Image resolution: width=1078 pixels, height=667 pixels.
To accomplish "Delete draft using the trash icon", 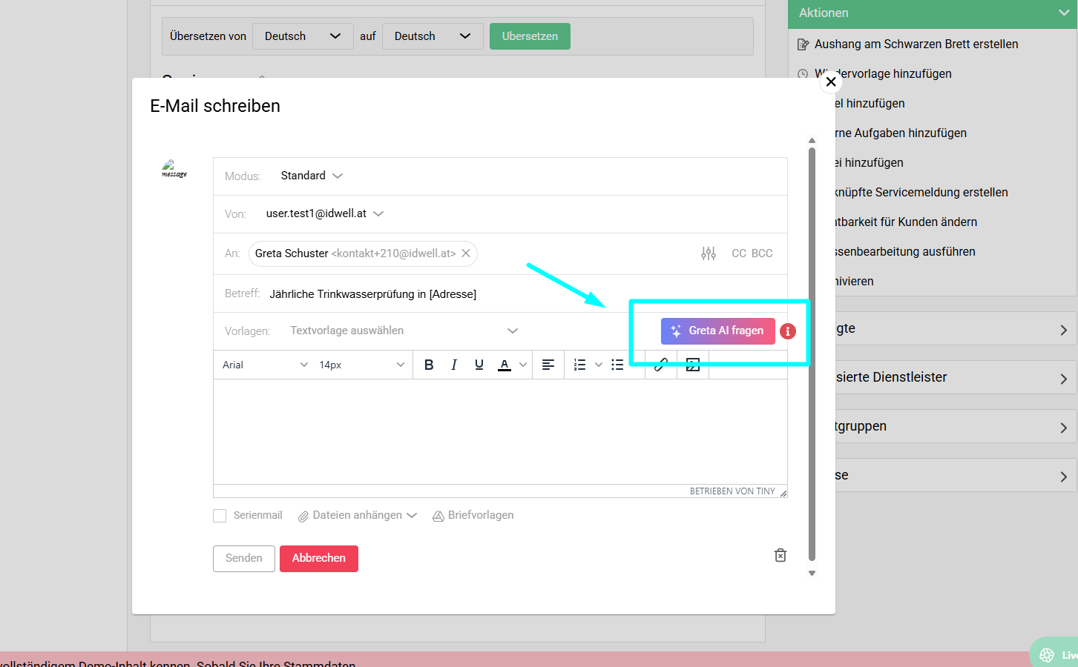I will [780, 555].
